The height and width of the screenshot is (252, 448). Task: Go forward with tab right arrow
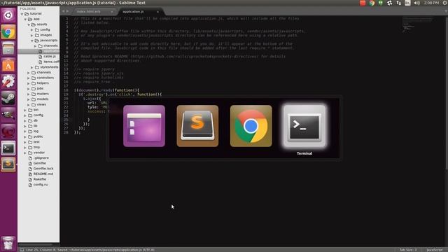click(x=68, y=11)
